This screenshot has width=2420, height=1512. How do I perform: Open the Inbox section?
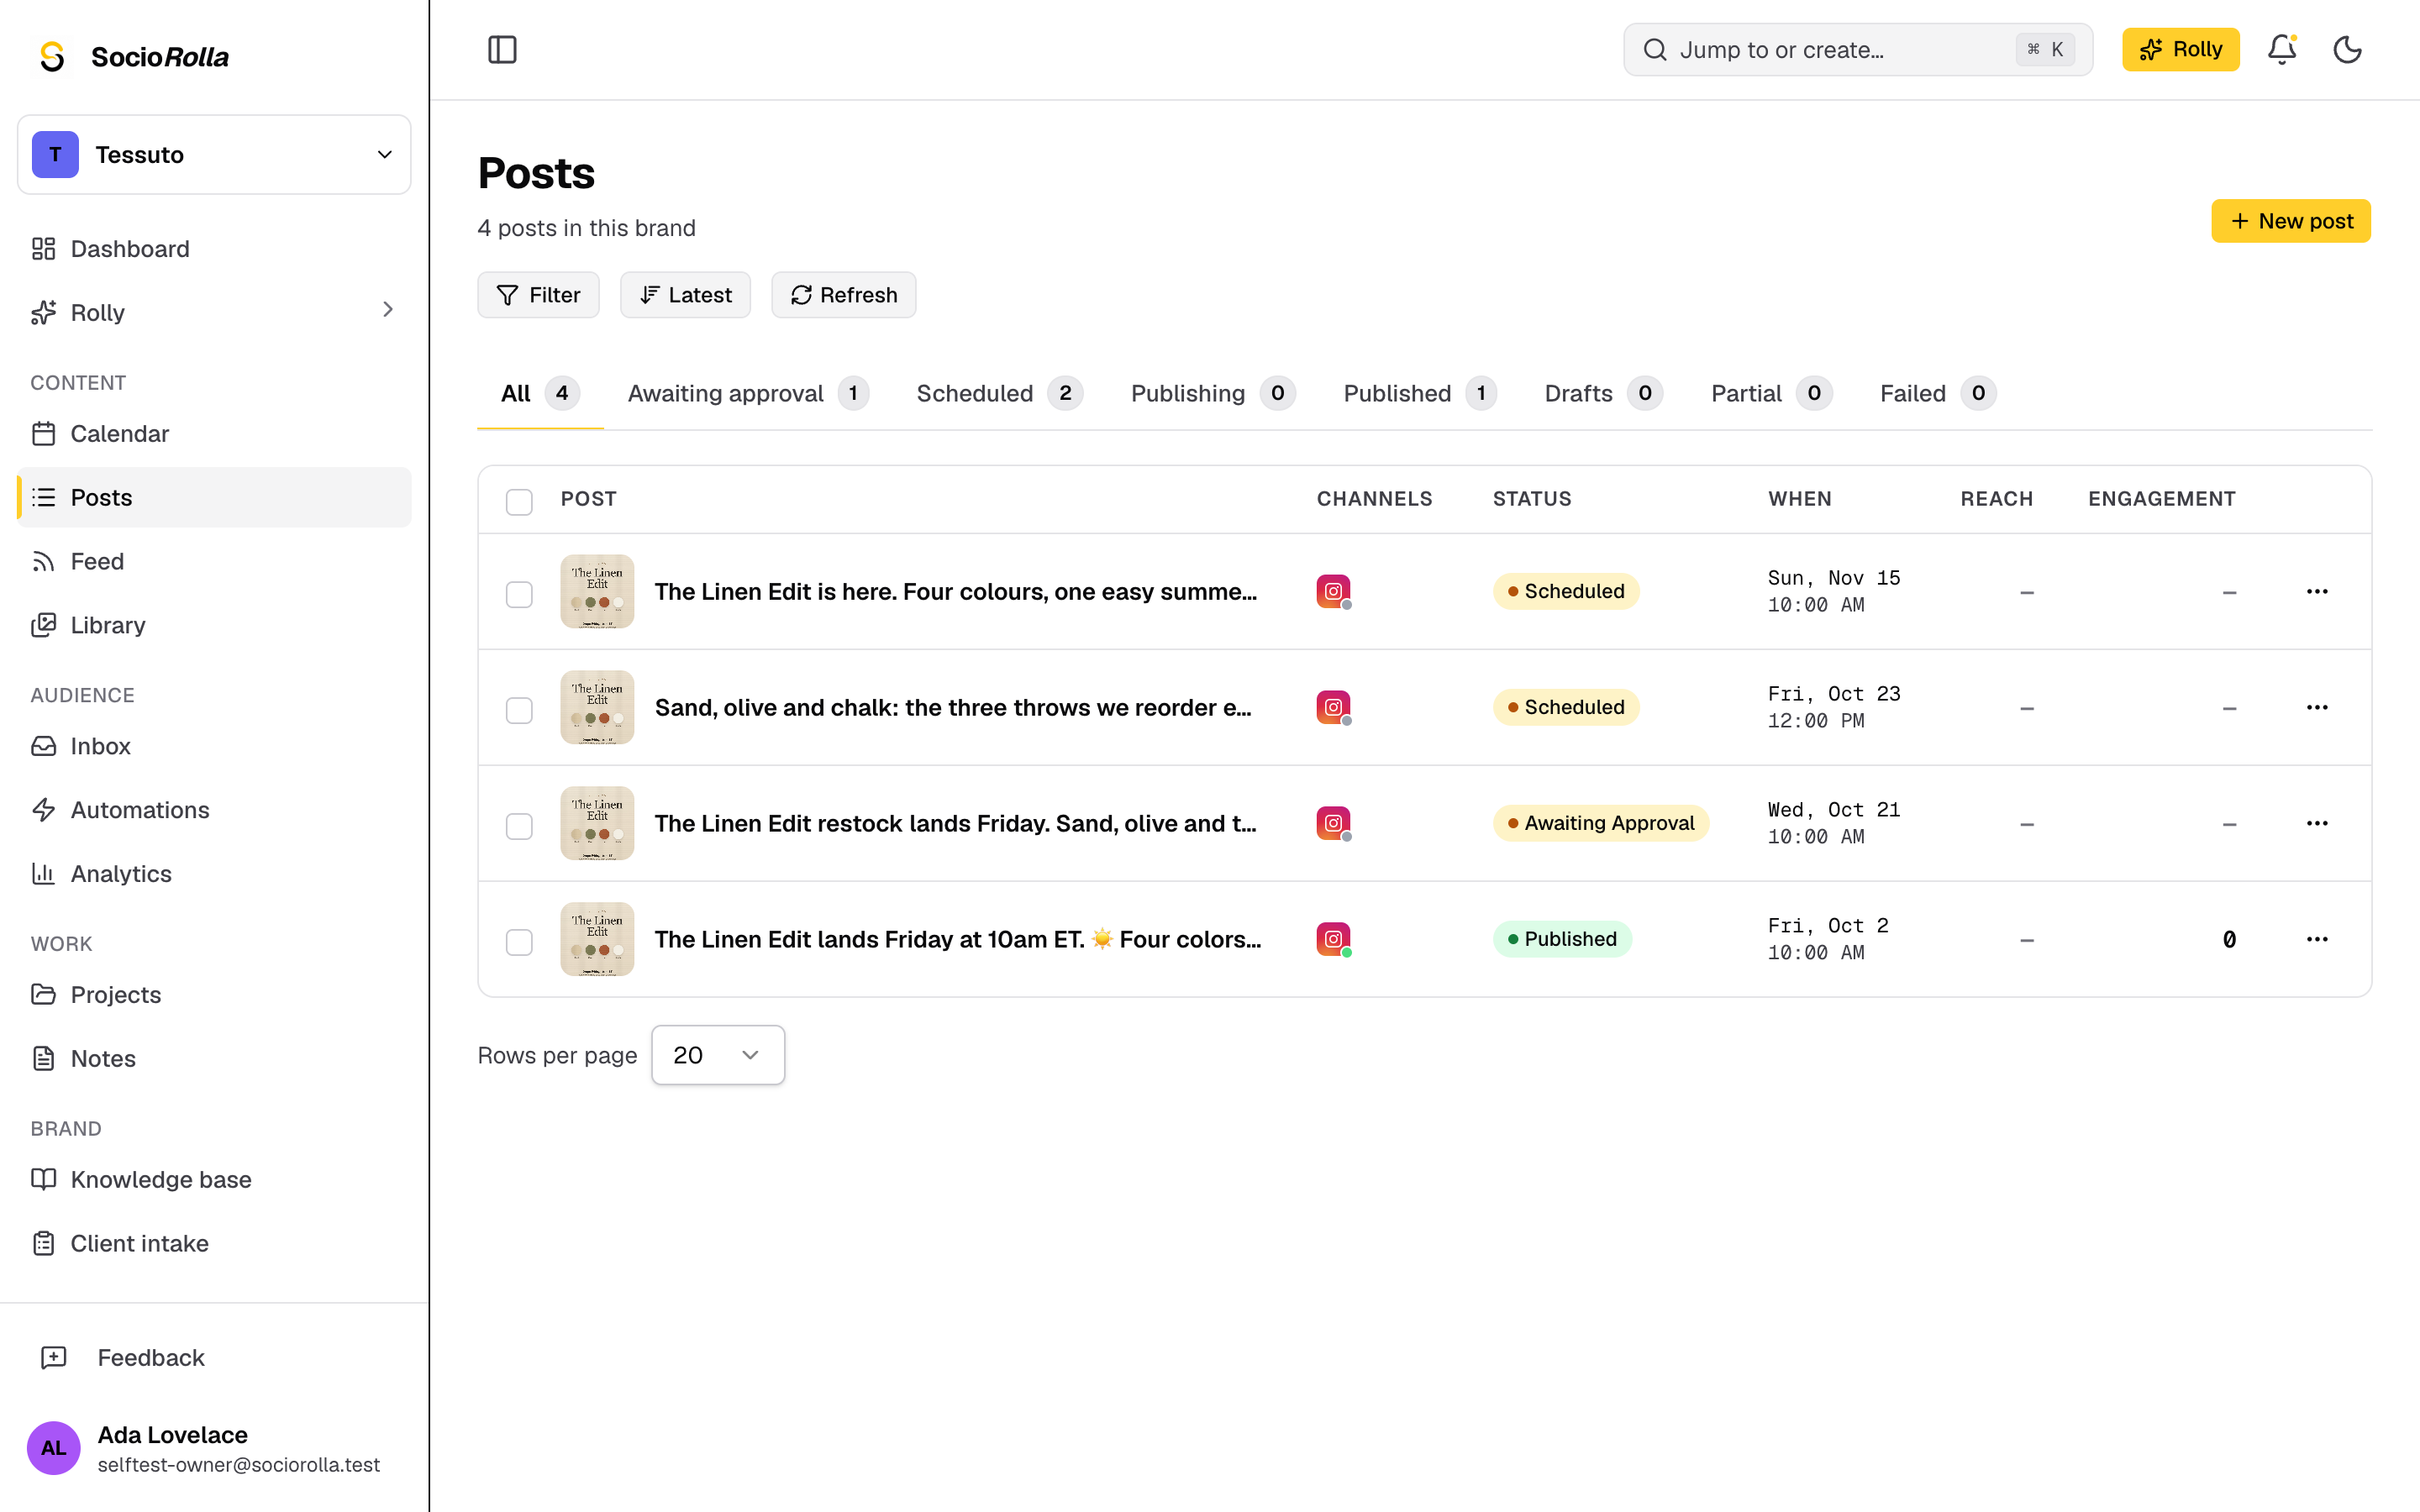214,746
